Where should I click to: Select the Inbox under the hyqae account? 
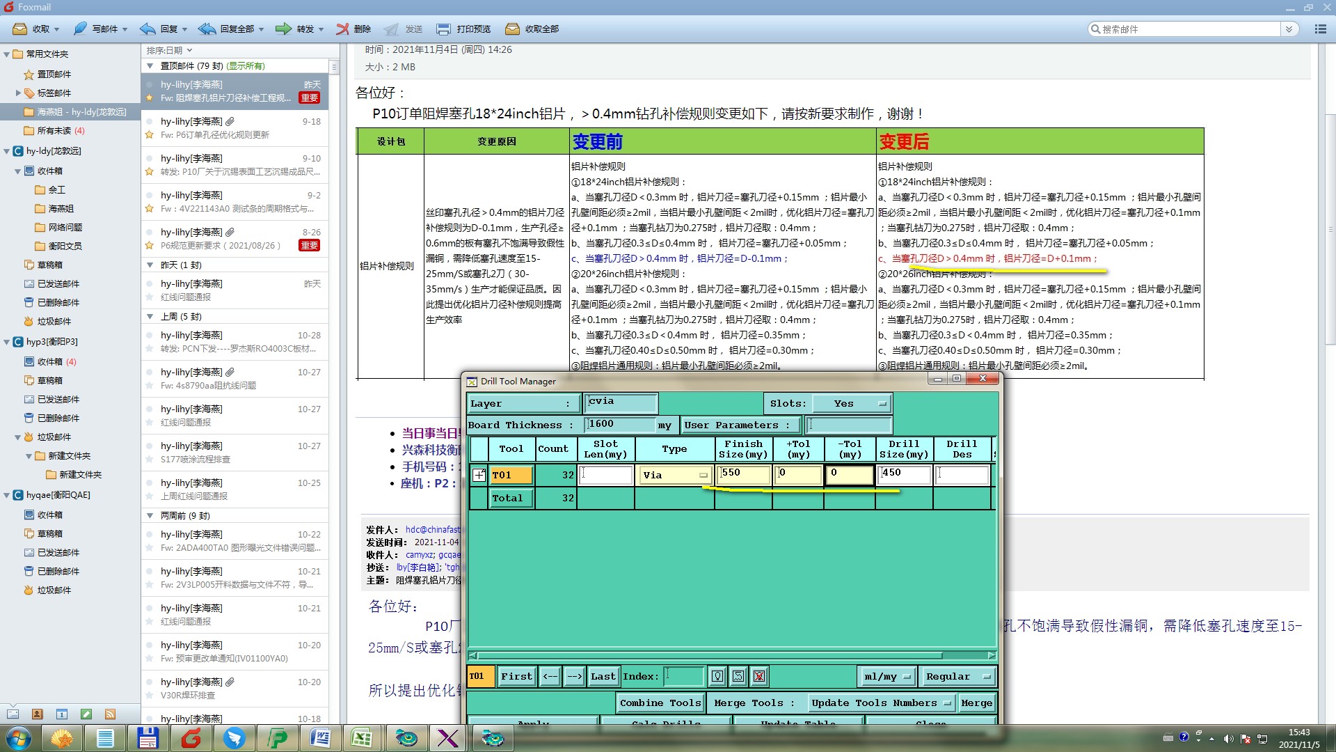click(49, 515)
